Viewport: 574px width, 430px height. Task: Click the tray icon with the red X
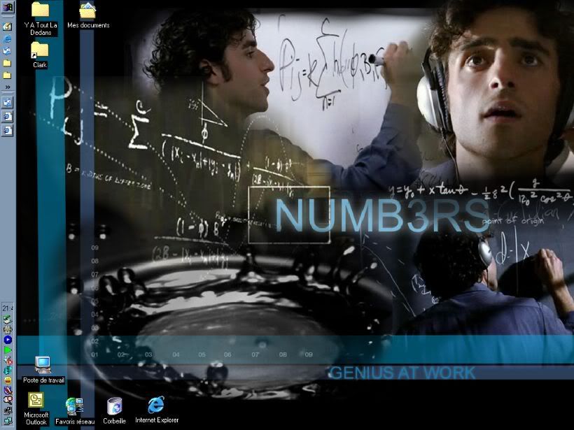[8, 360]
